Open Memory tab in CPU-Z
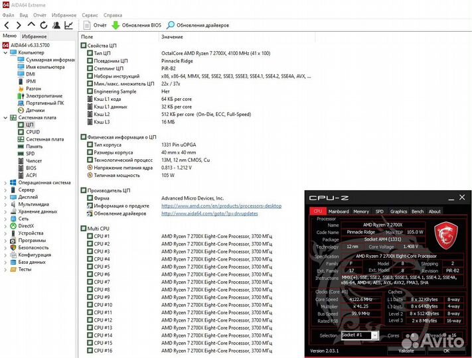 tap(361, 211)
